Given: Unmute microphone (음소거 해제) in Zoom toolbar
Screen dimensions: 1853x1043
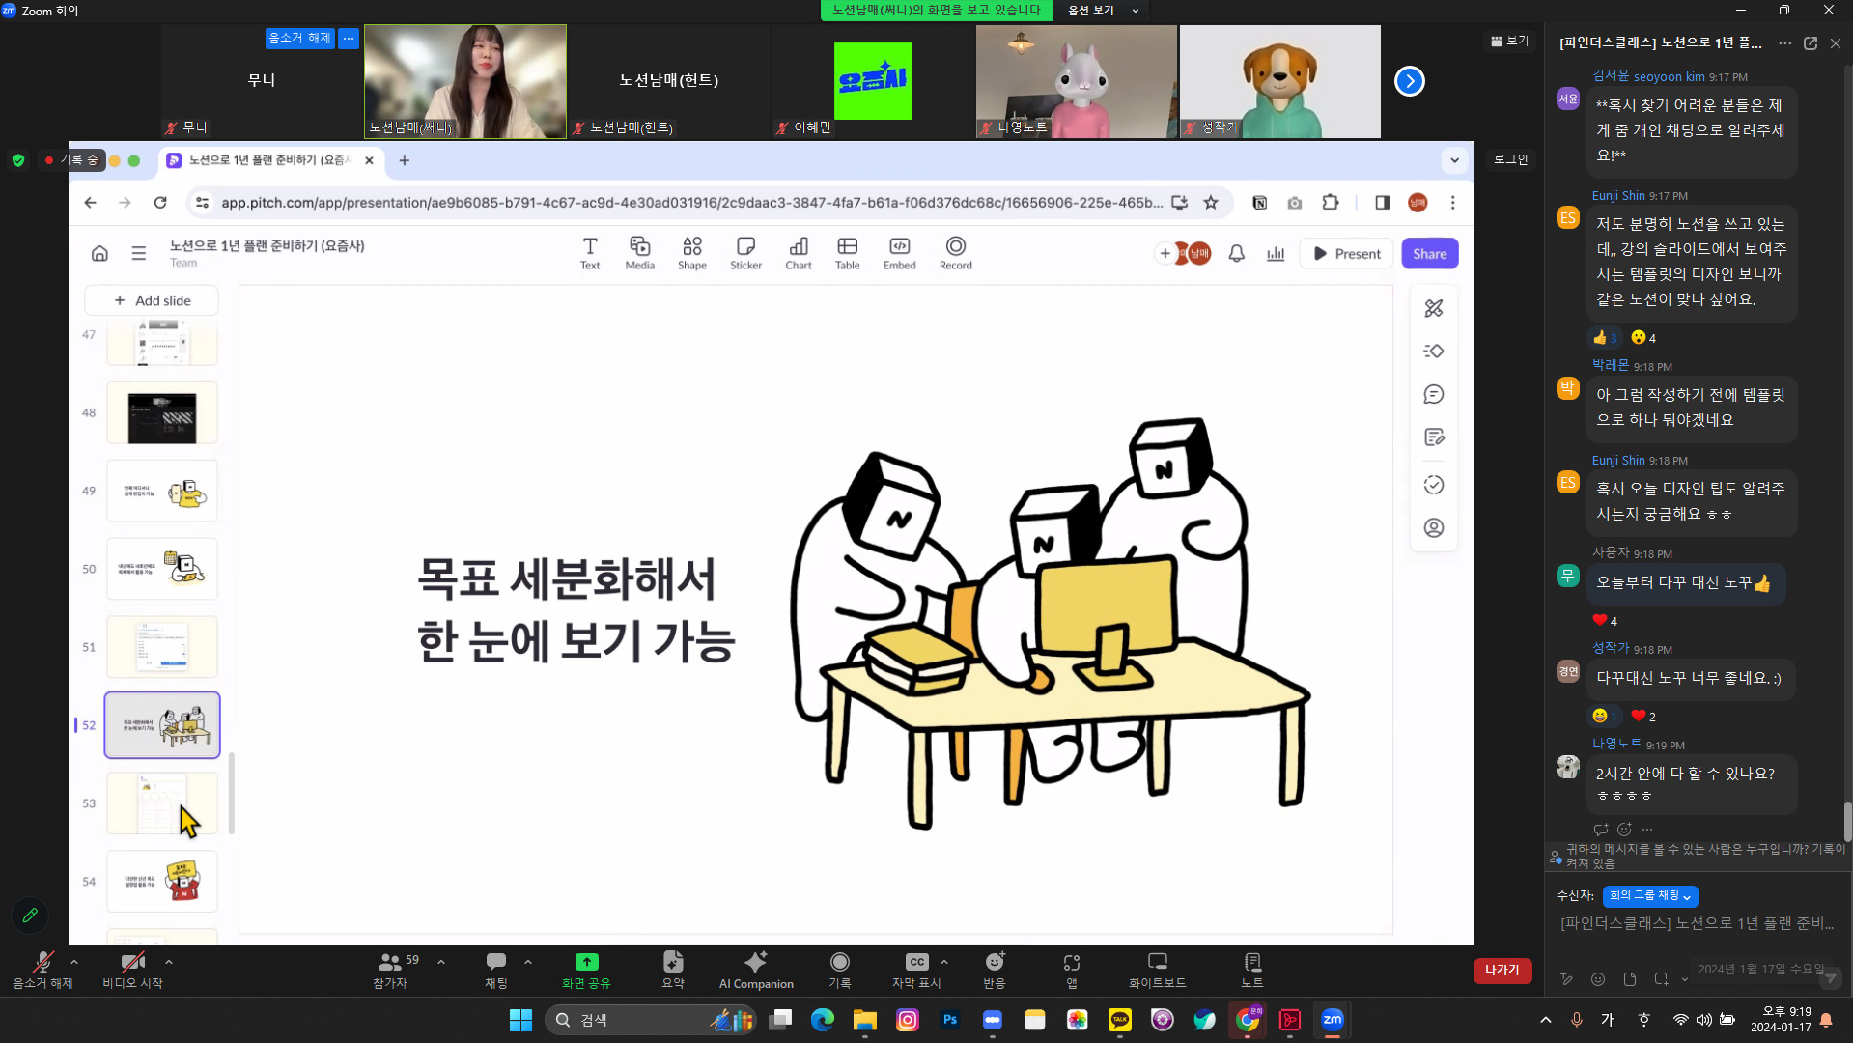Looking at the screenshot, I should 42,970.
